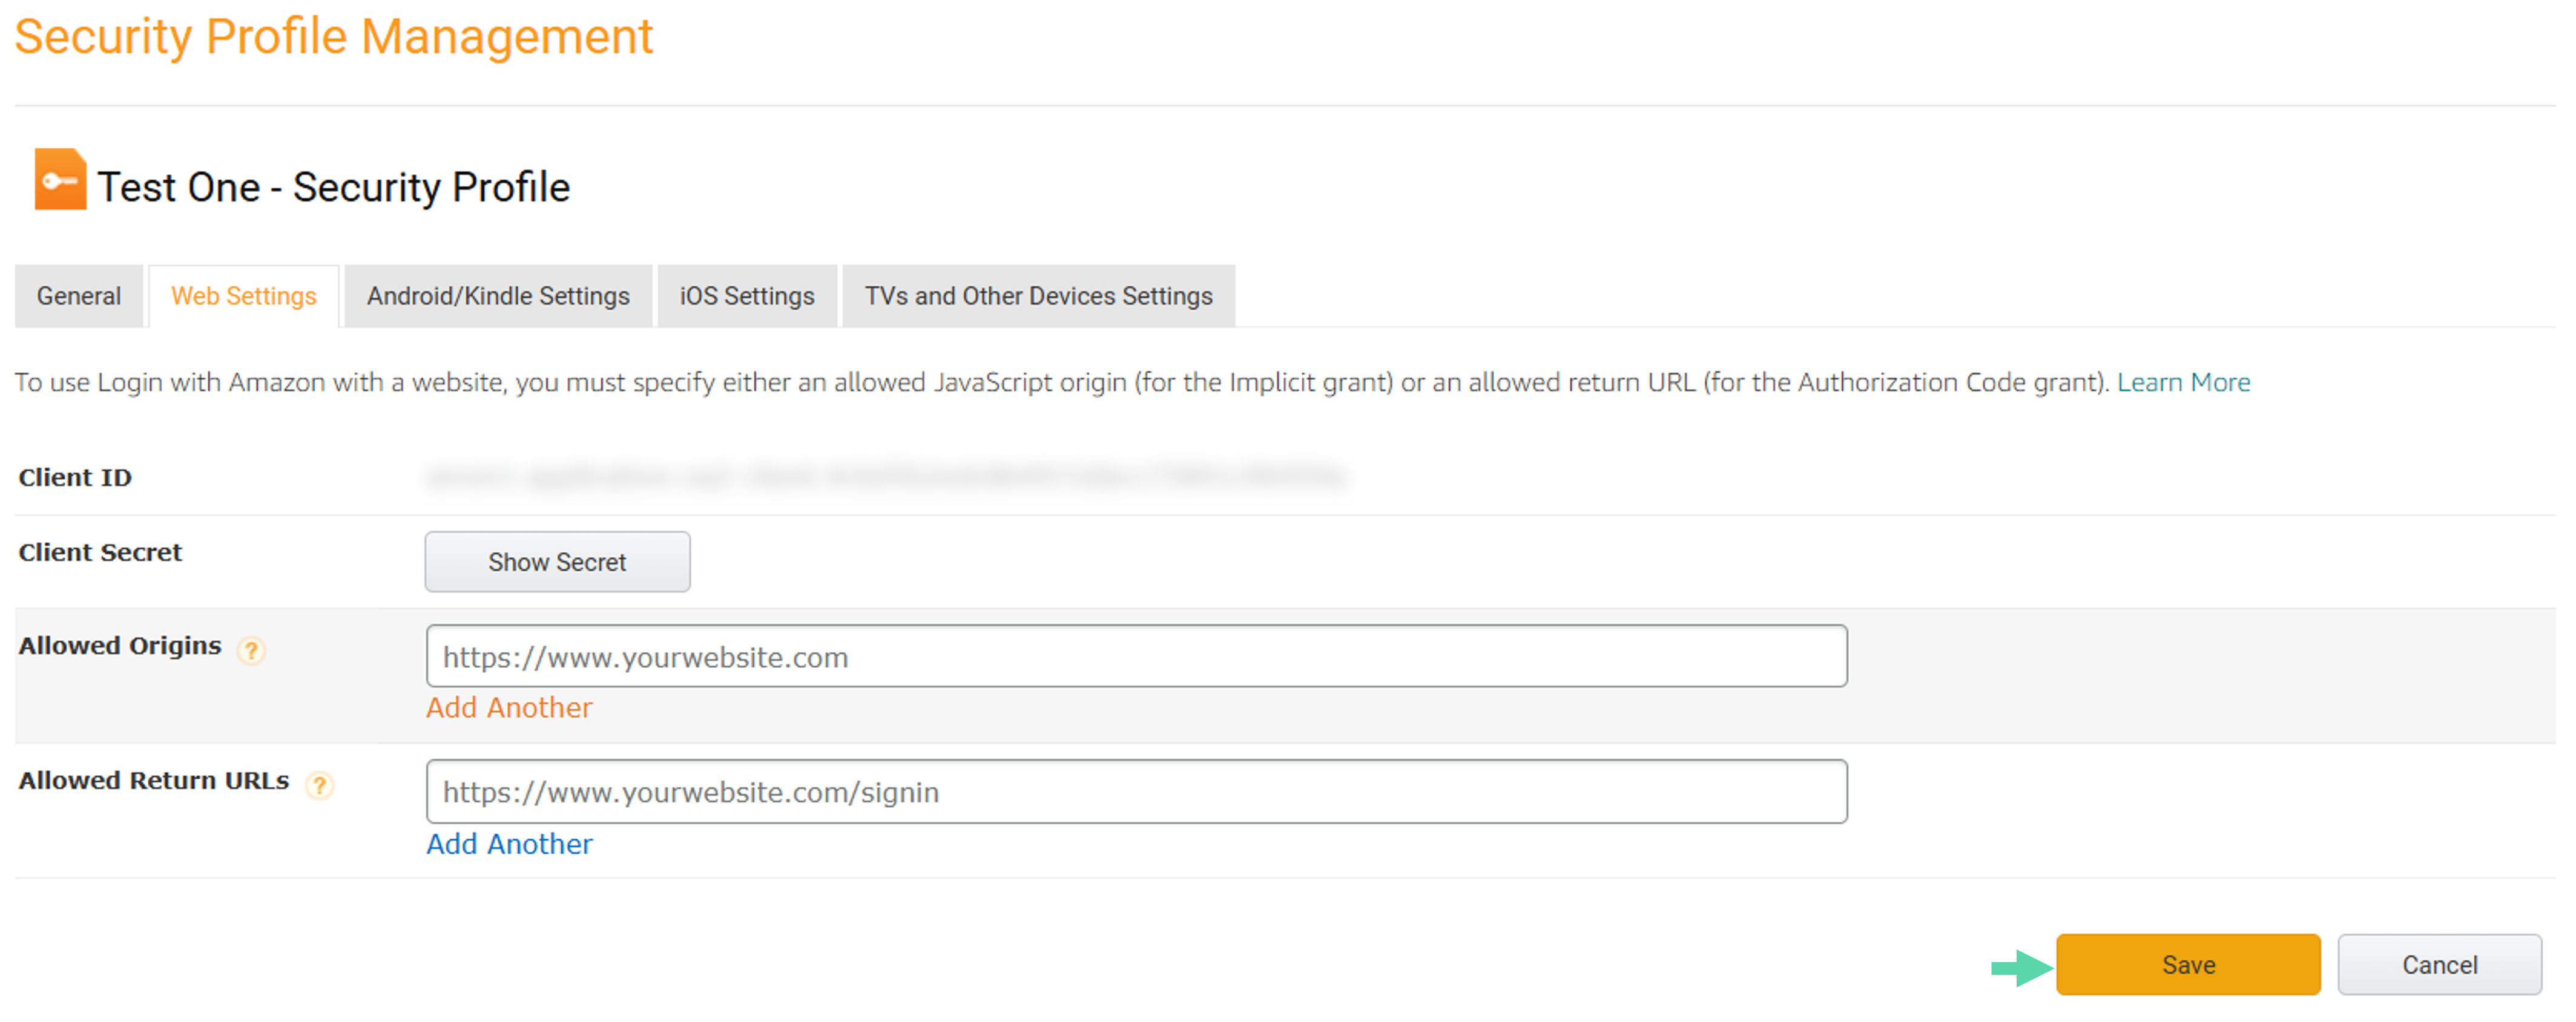Screen dimensions: 2576x1022
Task: Click the green arrow pointing to Save
Action: (x=2021, y=967)
